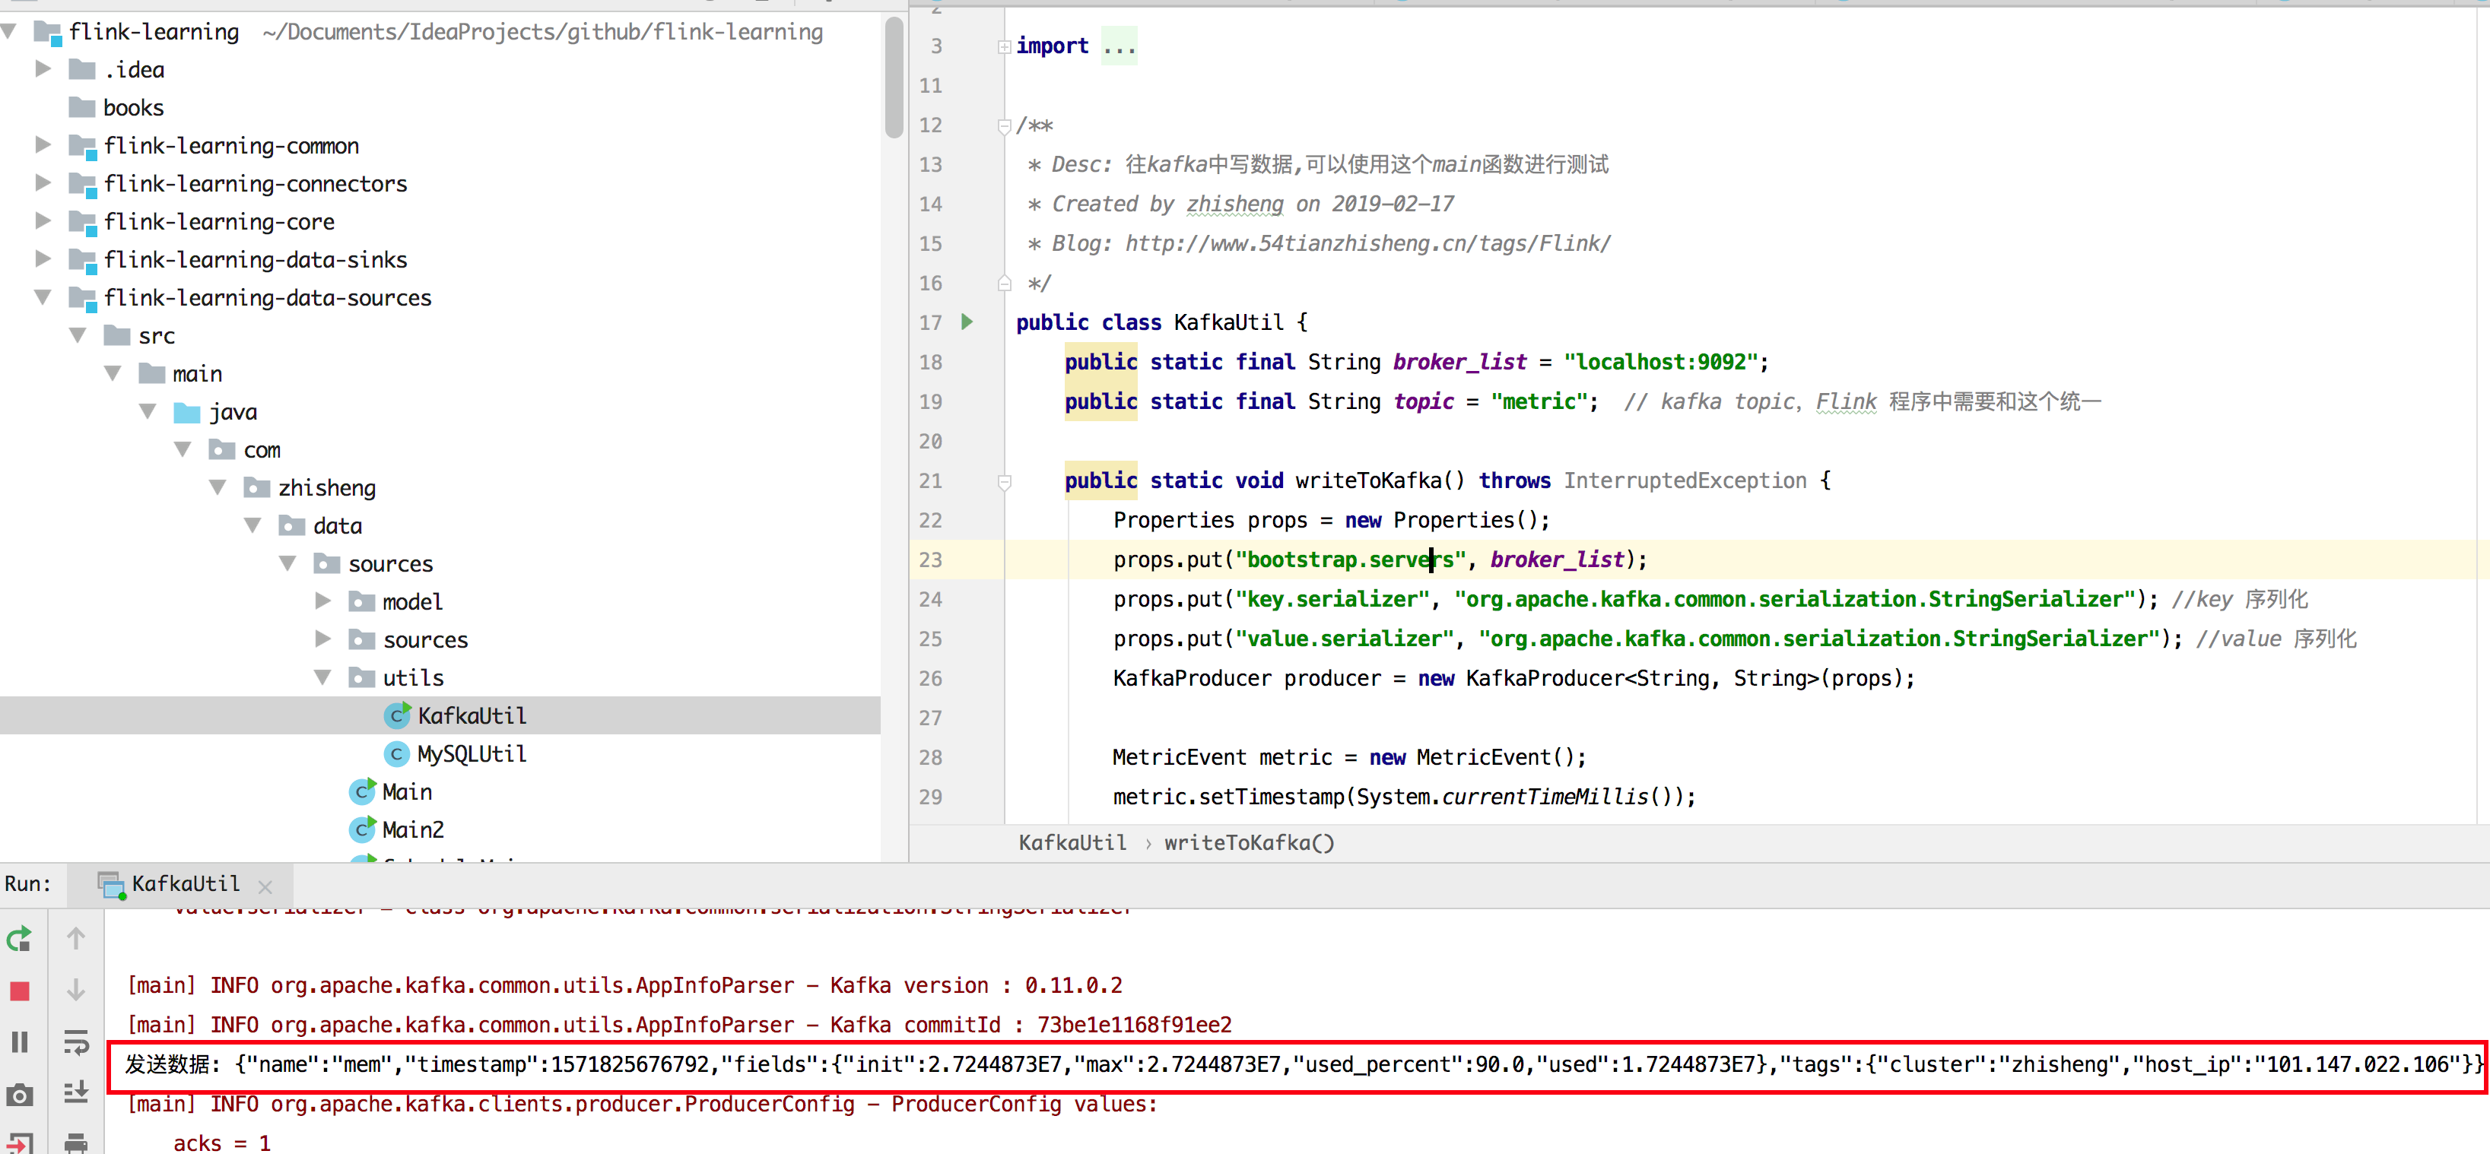Click writeToKafka() in breadcrumb

tap(1249, 843)
